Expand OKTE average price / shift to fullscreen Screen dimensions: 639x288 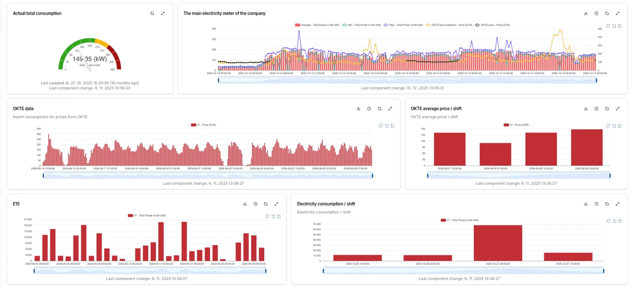tap(618, 109)
